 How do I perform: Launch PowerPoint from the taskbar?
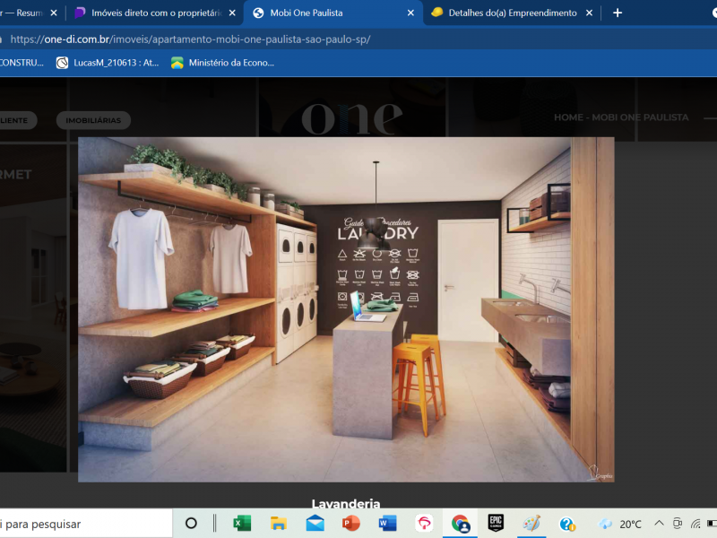pyautogui.click(x=351, y=524)
